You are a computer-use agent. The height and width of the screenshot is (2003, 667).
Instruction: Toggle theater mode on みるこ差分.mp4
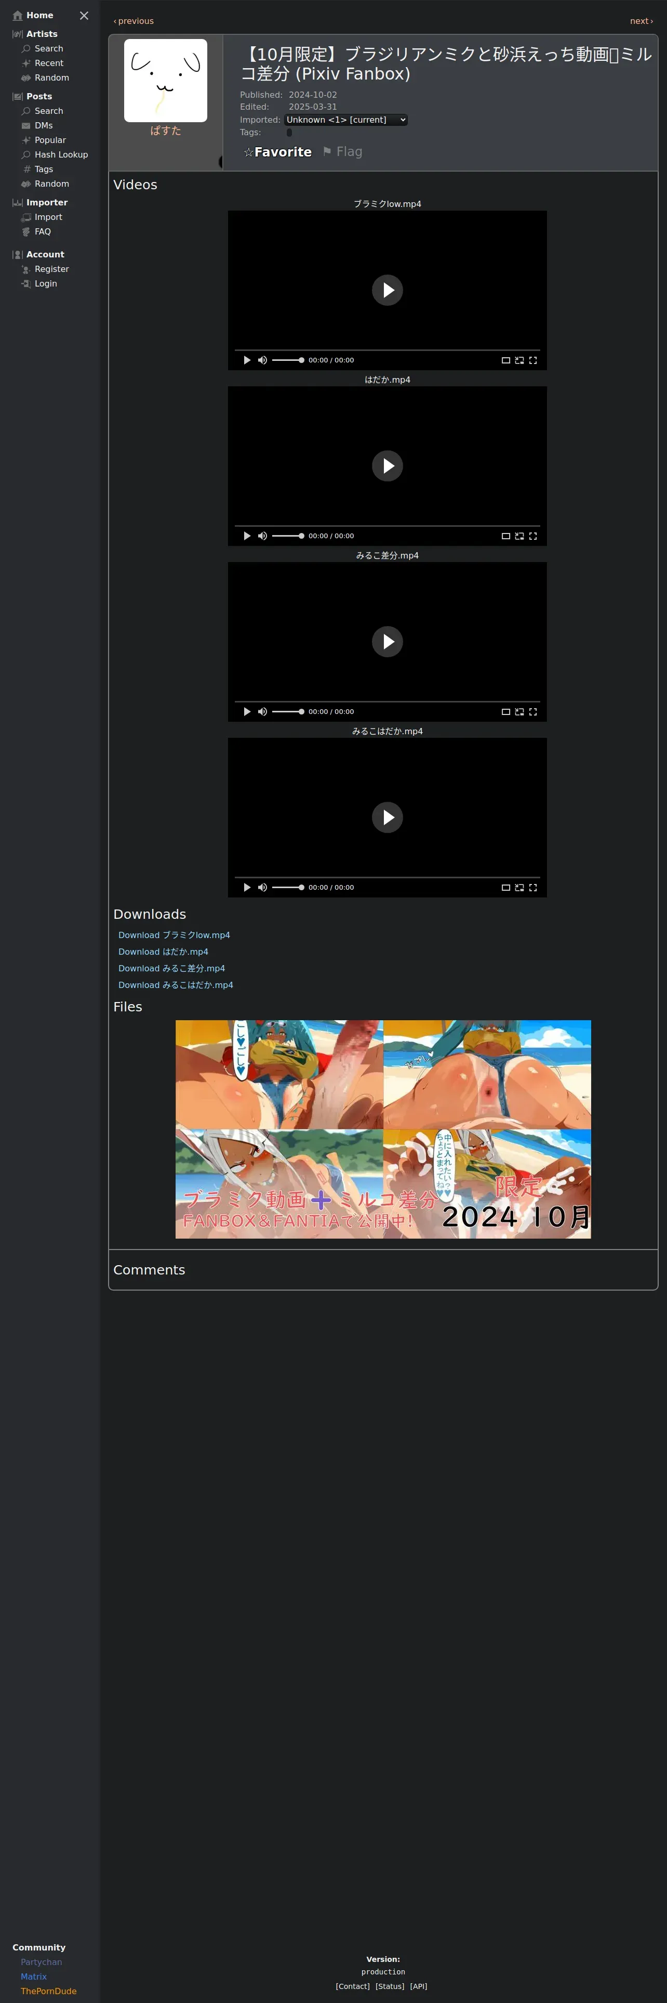pos(505,711)
